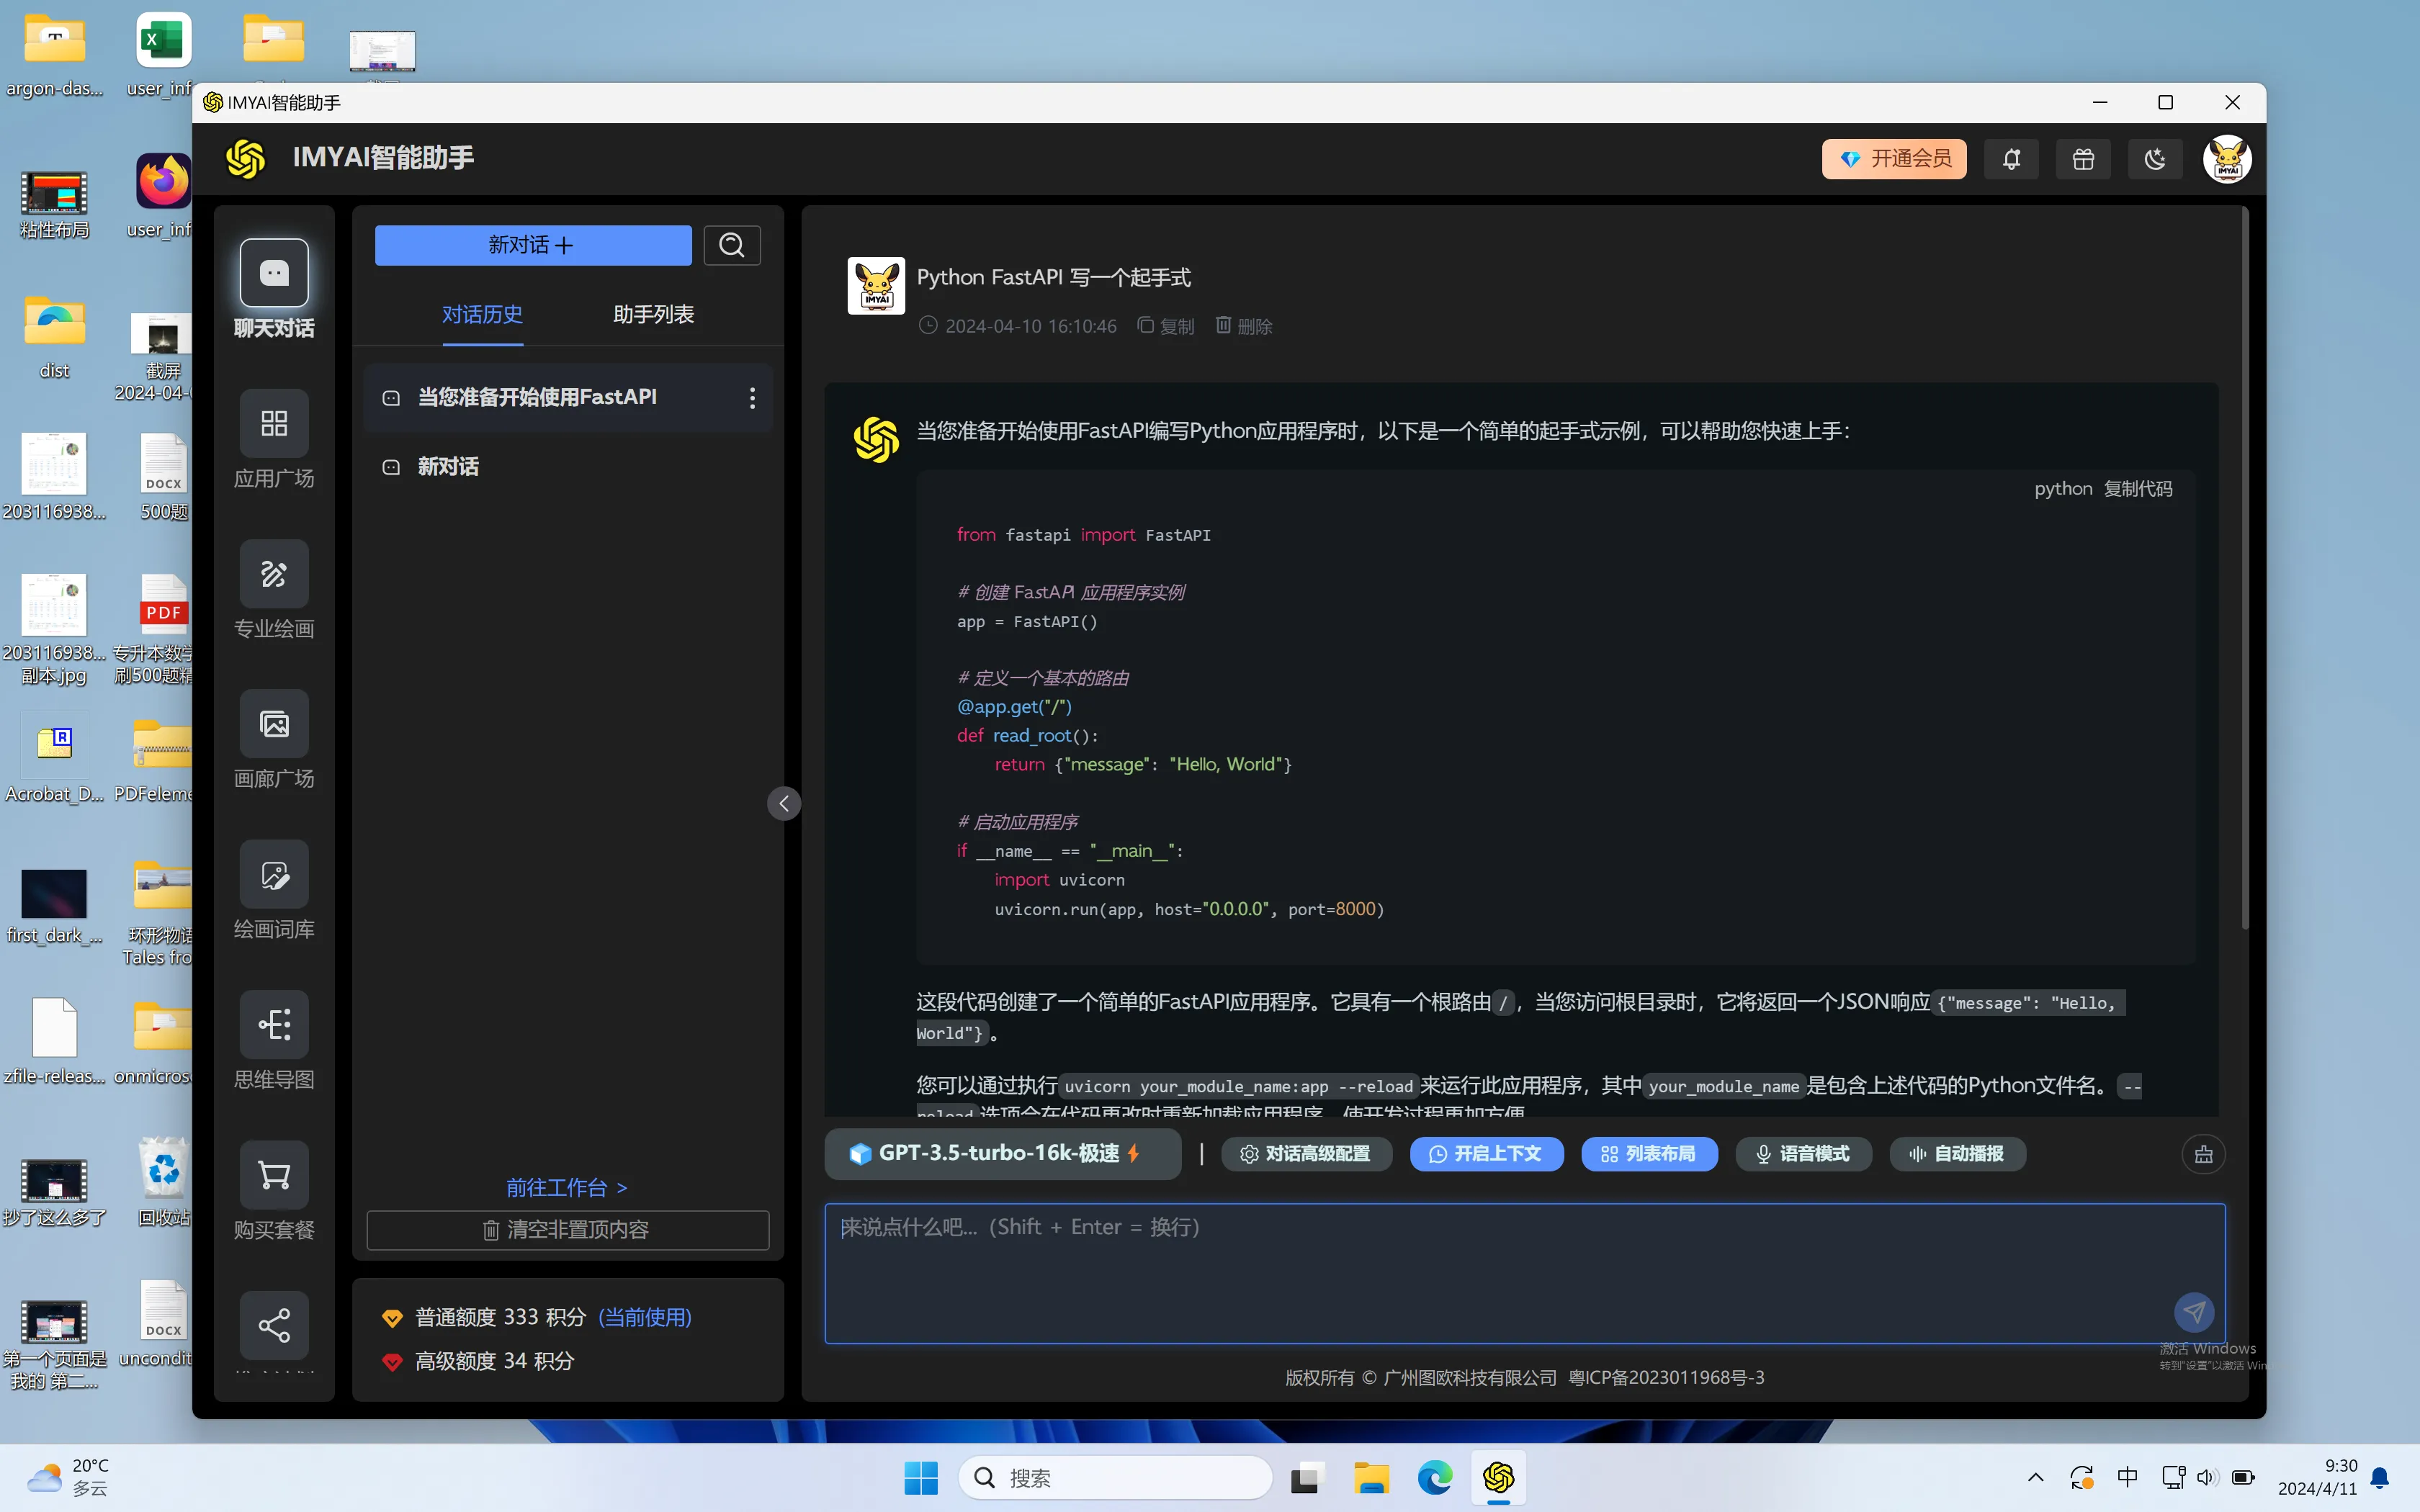Open three-dot menu for FastAPI conversation
2420x1512 pixels.
tap(752, 398)
